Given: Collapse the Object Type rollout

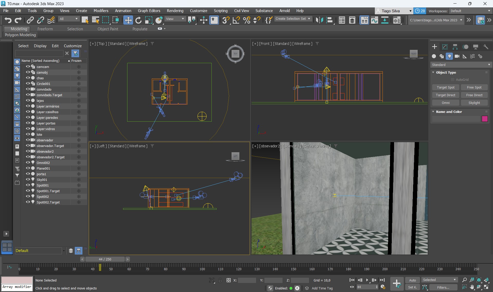Looking at the screenshot, I should (x=433, y=72).
